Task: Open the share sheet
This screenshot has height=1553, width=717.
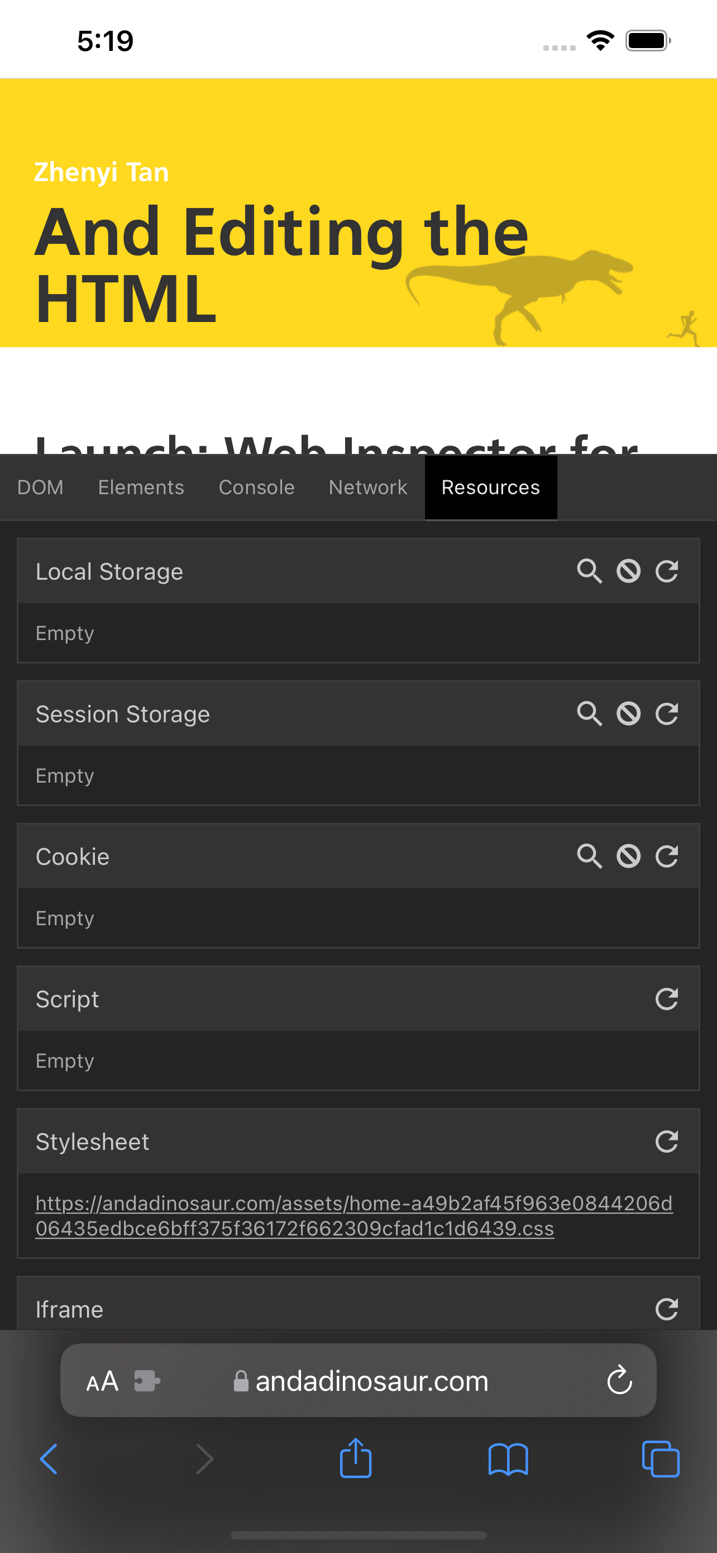Action: (x=356, y=1459)
